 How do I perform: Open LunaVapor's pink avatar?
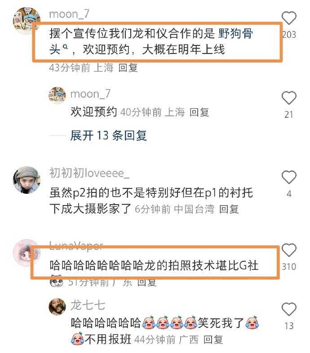click(27, 253)
